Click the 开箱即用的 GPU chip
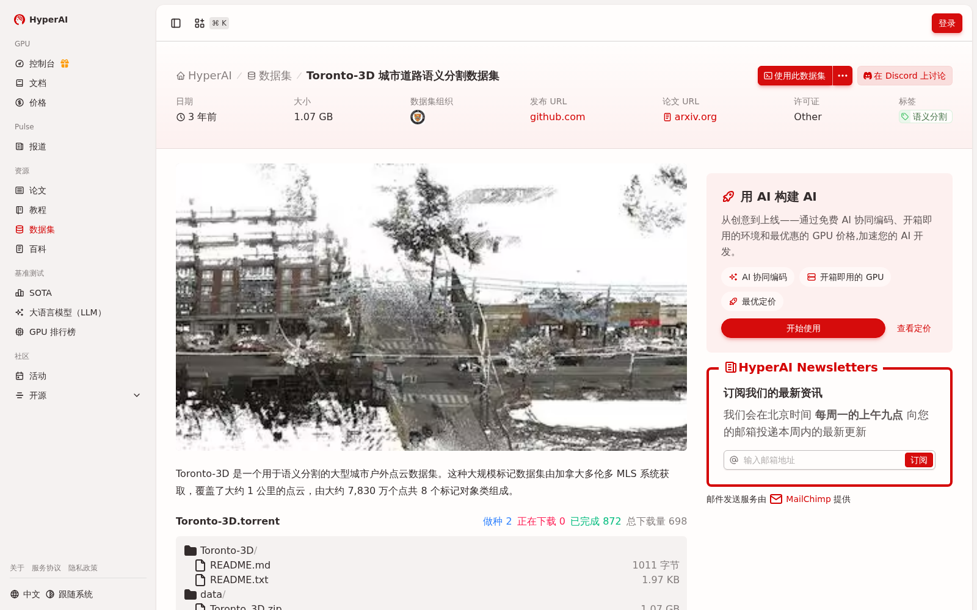This screenshot has height=610, width=977. pos(845,277)
